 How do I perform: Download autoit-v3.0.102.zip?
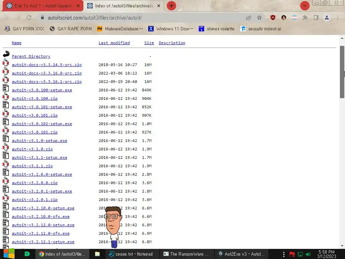[35, 132]
